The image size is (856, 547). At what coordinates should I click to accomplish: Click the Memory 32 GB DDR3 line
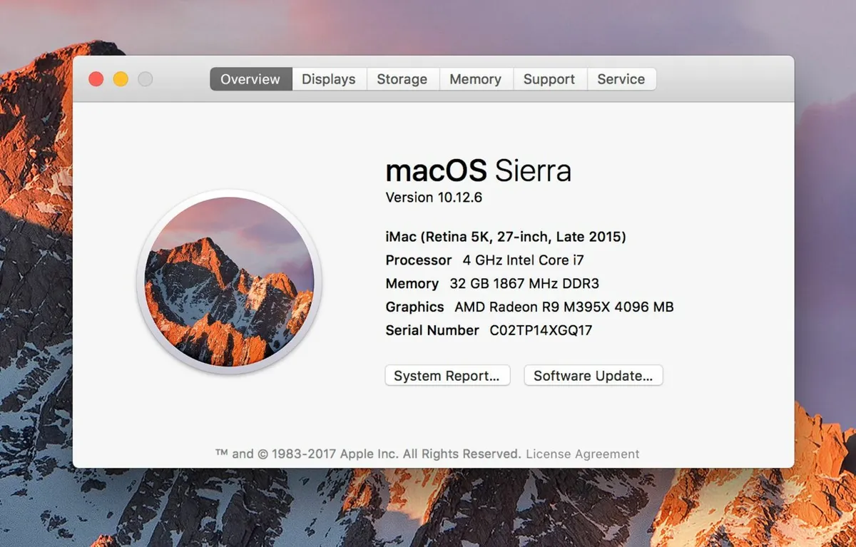pos(492,283)
